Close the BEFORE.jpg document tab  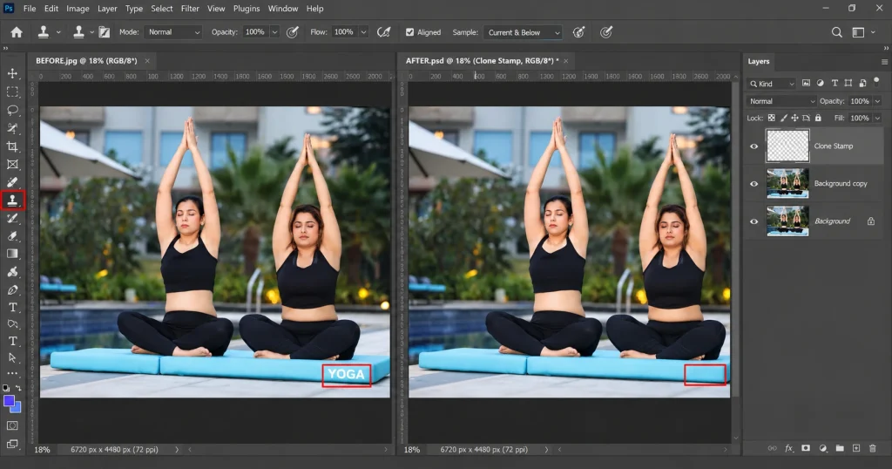pyautogui.click(x=147, y=61)
